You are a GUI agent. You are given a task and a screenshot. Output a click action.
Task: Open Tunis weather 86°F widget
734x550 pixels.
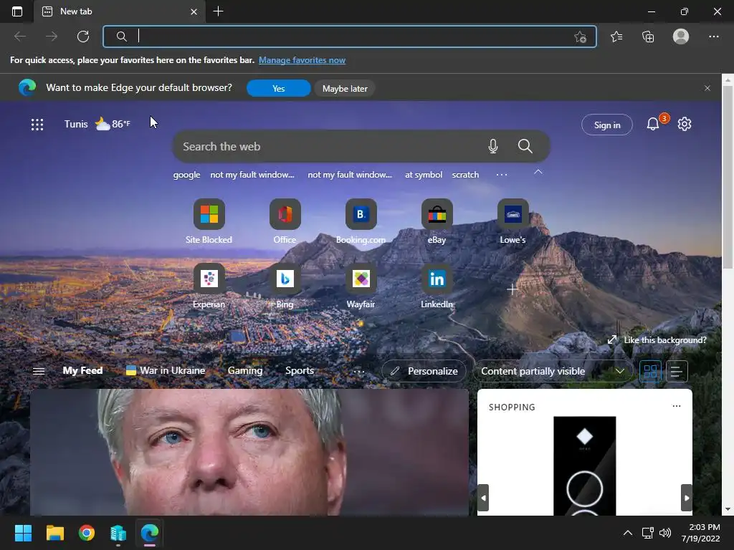click(97, 124)
